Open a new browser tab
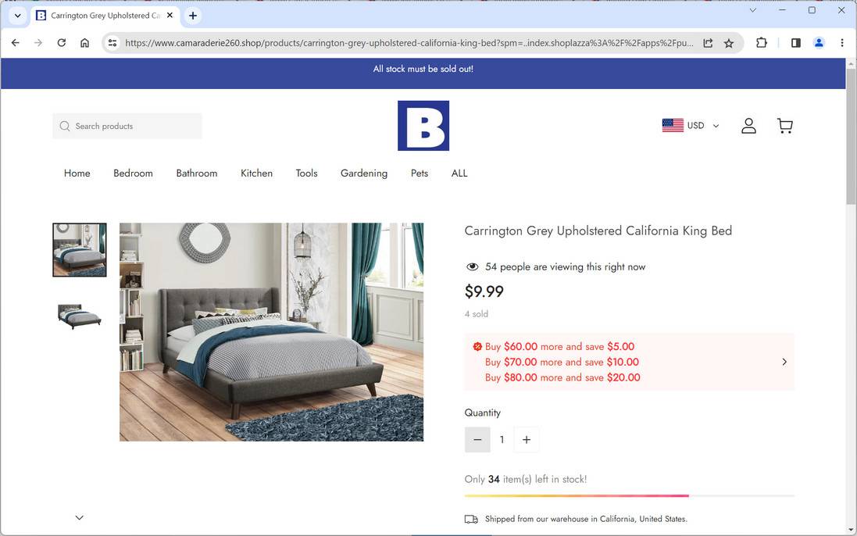Viewport: 857px width, 536px height. [x=193, y=16]
